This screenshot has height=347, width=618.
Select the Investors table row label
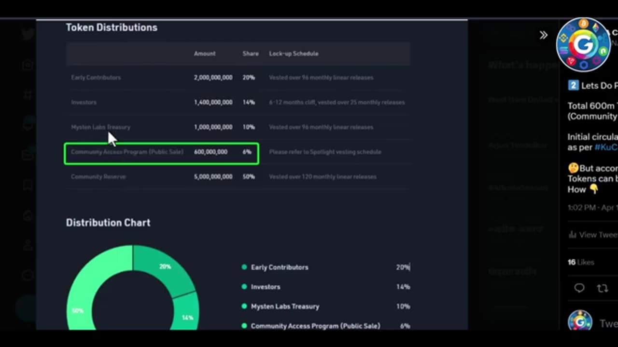coord(84,102)
